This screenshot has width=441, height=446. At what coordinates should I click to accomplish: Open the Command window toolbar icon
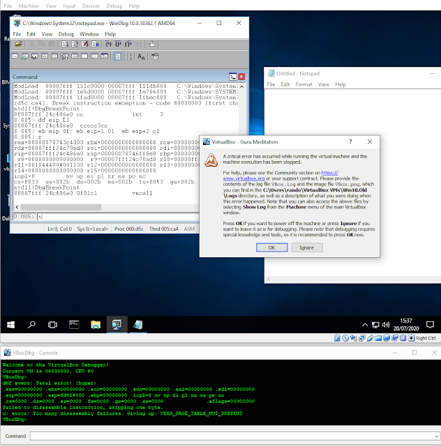point(15,56)
